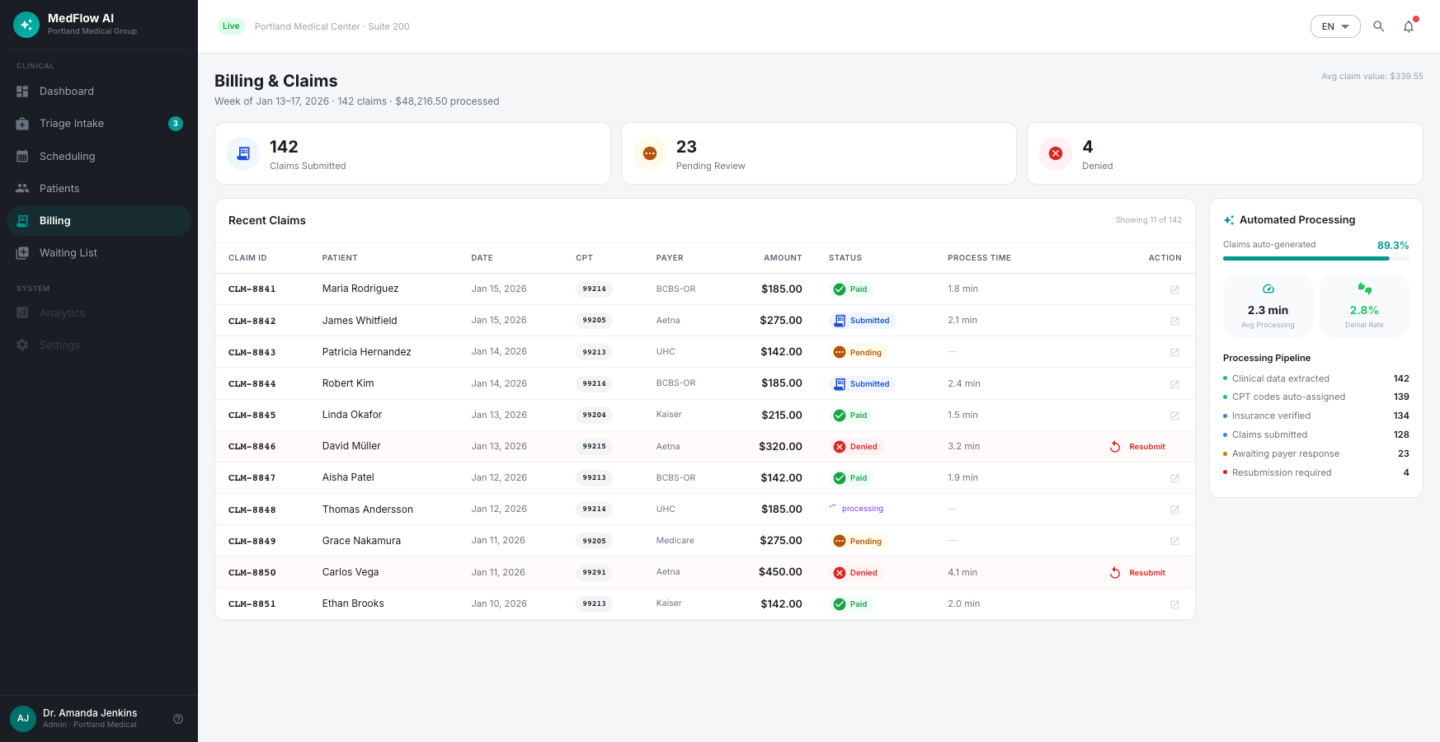Viewport: 1440px width, 742px height.
Task: Click the 99215 CPT code chip
Action: pos(594,447)
